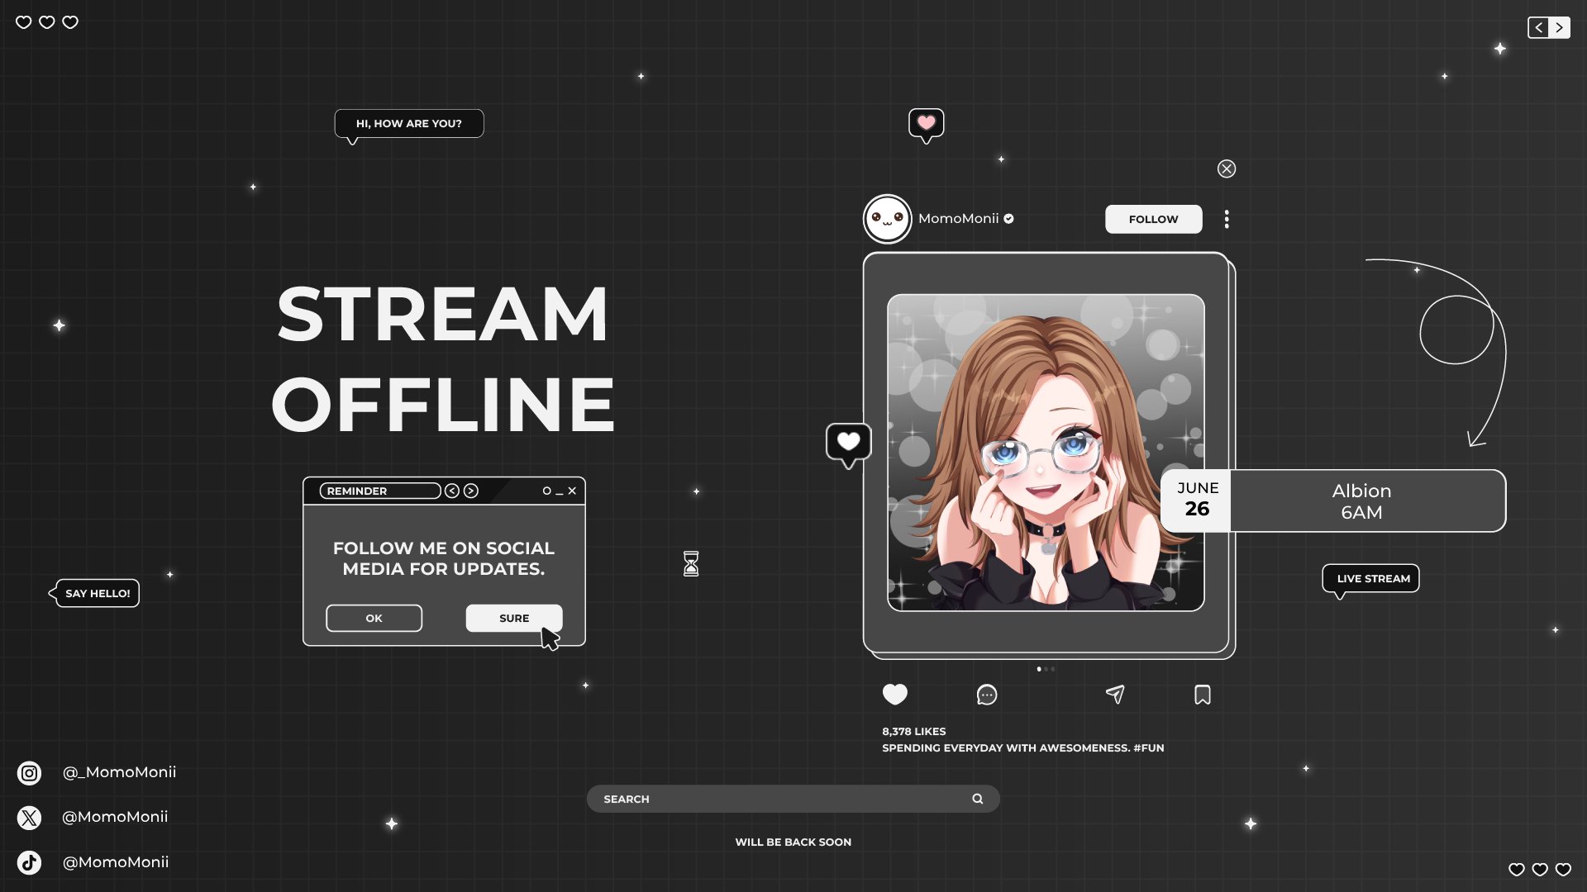Click the Say Hello! bubble
The image size is (1587, 892).
pyautogui.click(x=94, y=593)
